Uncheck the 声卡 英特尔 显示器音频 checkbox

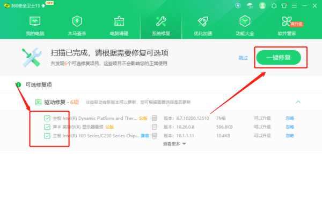pyautogui.click(x=47, y=127)
